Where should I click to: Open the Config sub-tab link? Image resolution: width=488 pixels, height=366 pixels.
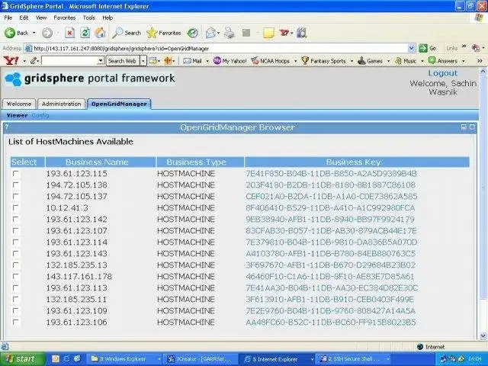tap(40, 115)
